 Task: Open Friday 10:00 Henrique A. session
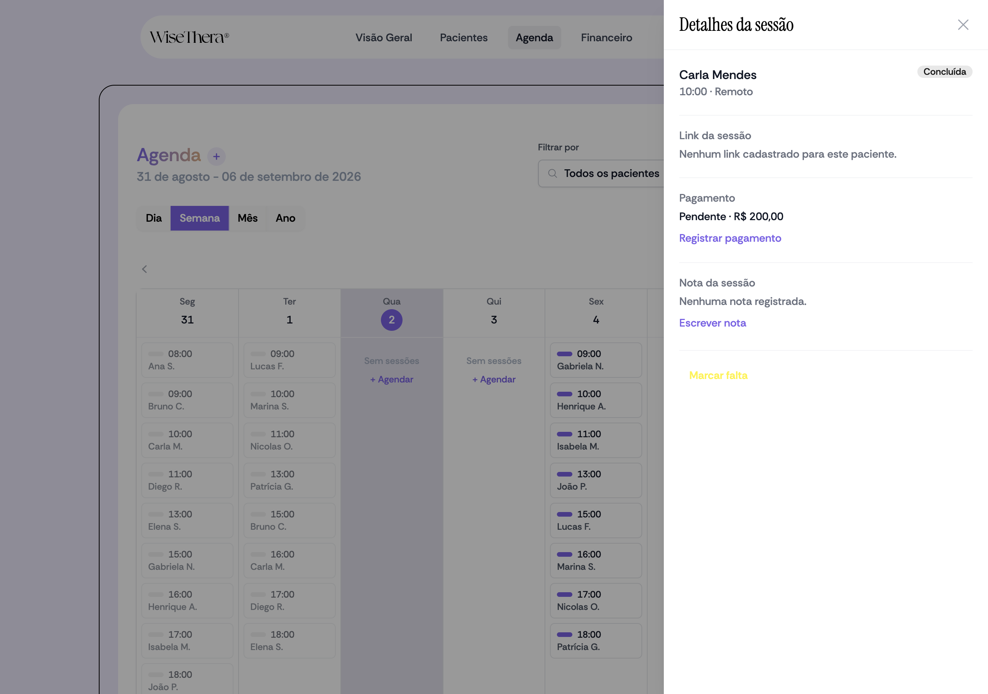(596, 400)
